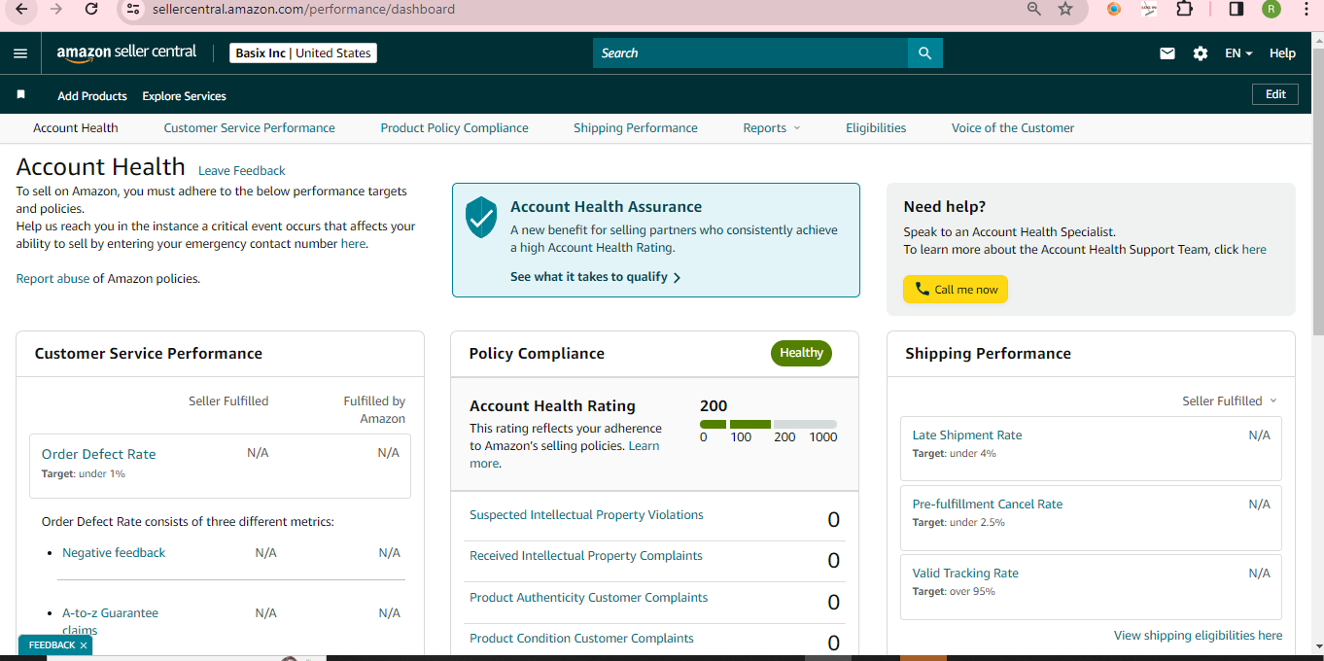Viewport: 1324px width, 661px height.
Task: Open the Extensions puzzle piece menu
Action: point(1184,9)
